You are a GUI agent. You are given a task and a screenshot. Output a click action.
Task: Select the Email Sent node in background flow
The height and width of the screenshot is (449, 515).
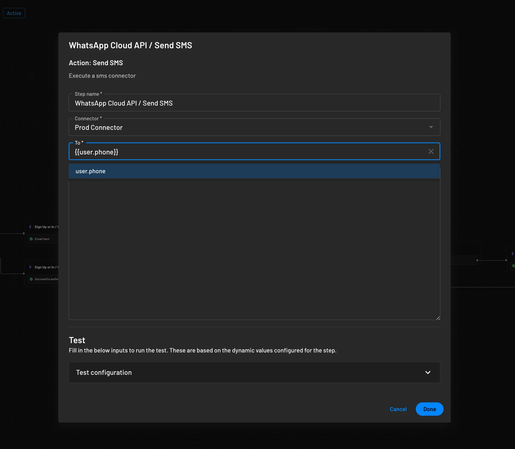(x=43, y=239)
